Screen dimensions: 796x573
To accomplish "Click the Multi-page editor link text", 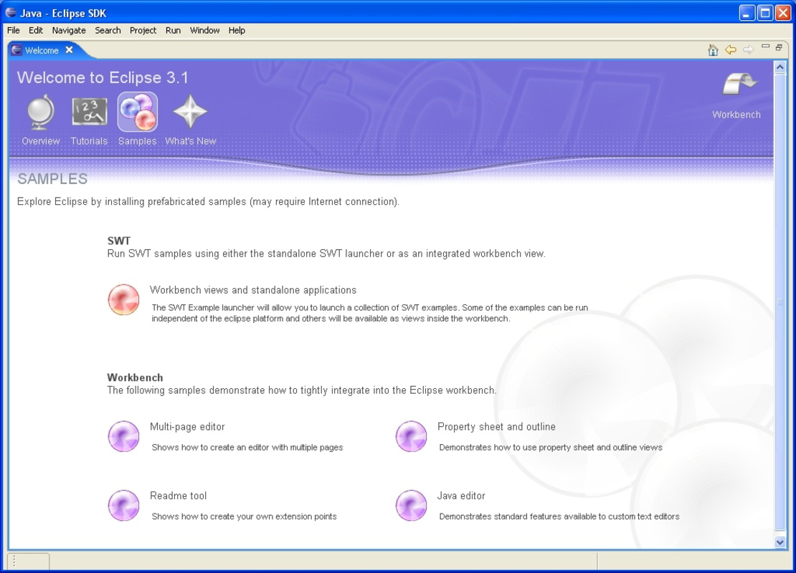I will [x=187, y=426].
